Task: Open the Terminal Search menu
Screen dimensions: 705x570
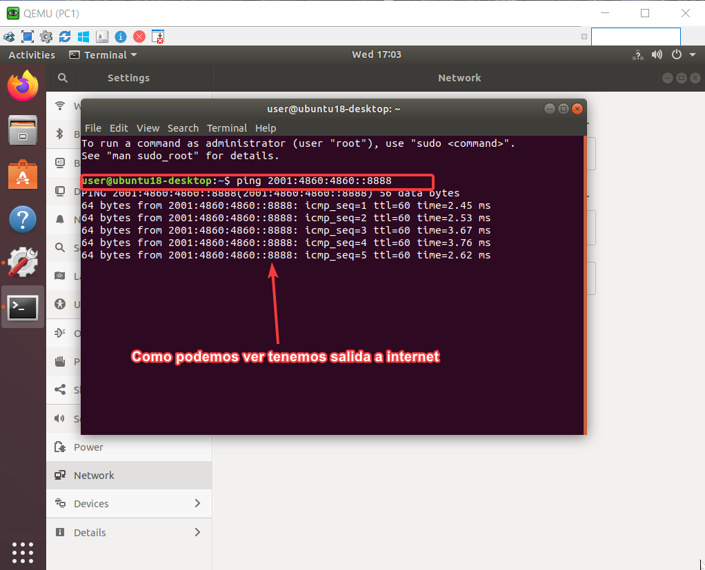Action: pos(183,128)
